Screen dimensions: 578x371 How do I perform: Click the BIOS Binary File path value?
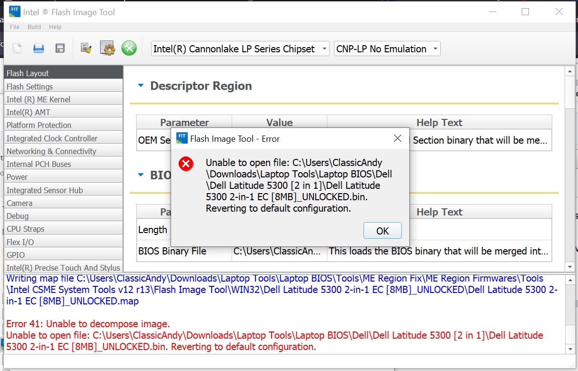click(x=279, y=251)
